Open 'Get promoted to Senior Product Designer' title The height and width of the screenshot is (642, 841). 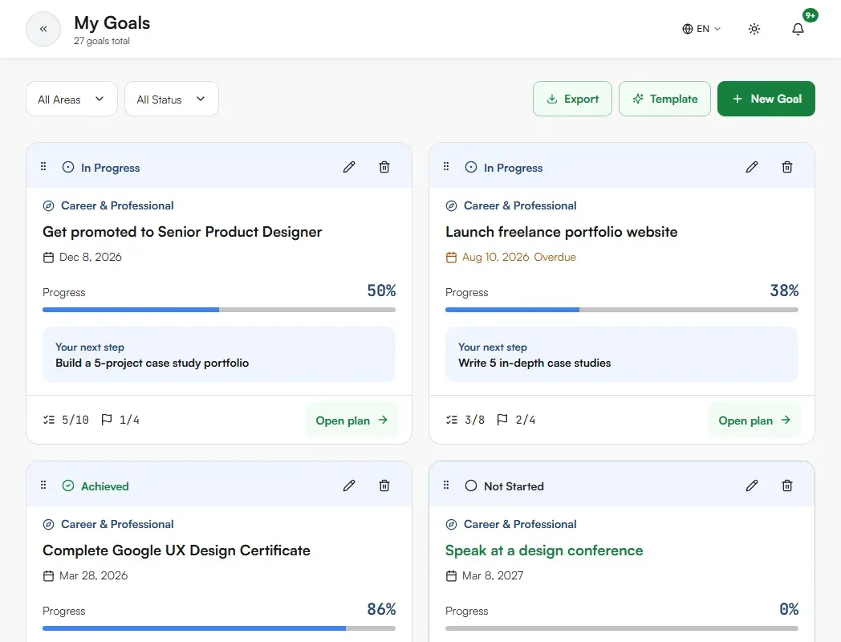click(x=182, y=232)
